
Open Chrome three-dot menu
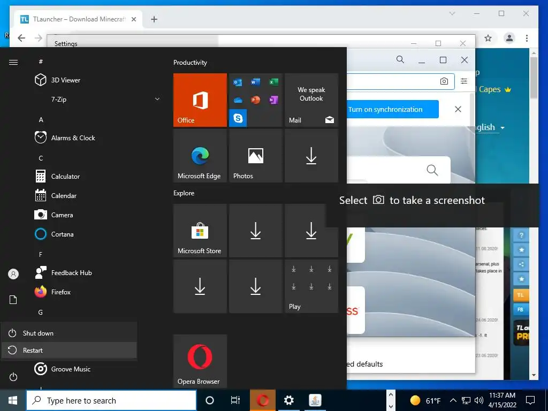(527, 38)
